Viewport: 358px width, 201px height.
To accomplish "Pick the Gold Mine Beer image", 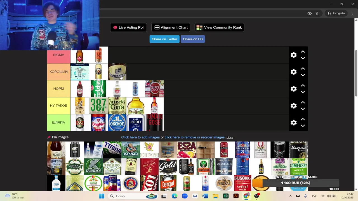I will [x=168, y=167].
